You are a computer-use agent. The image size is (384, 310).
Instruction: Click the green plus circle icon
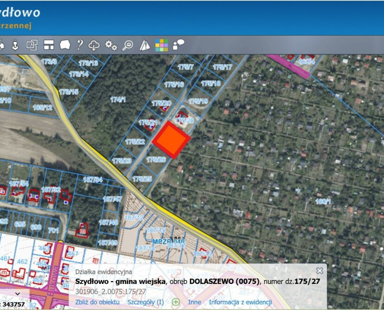[x=176, y=302]
